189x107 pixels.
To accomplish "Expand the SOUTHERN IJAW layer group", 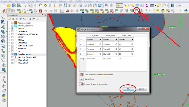I will point(9,46).
